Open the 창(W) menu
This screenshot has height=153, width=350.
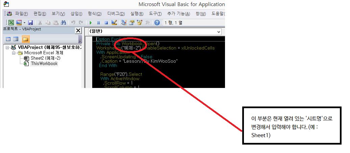(x=201, y=14)
